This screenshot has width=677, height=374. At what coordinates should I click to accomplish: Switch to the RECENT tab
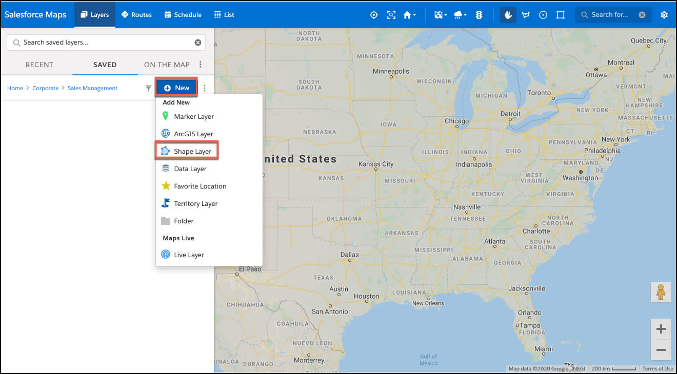coord(39,65)
